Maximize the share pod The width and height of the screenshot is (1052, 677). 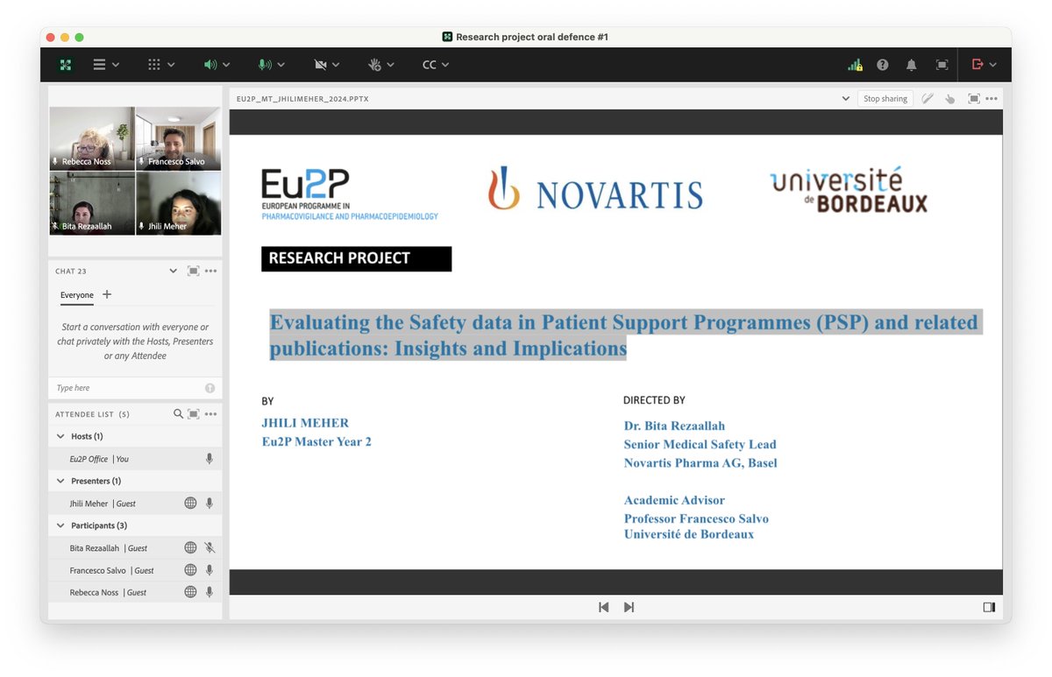click(x=974, y=99)
